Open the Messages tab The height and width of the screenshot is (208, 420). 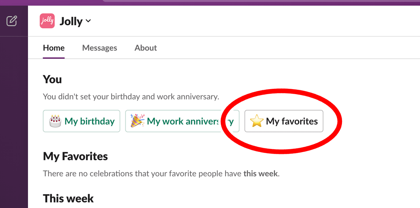100,48
